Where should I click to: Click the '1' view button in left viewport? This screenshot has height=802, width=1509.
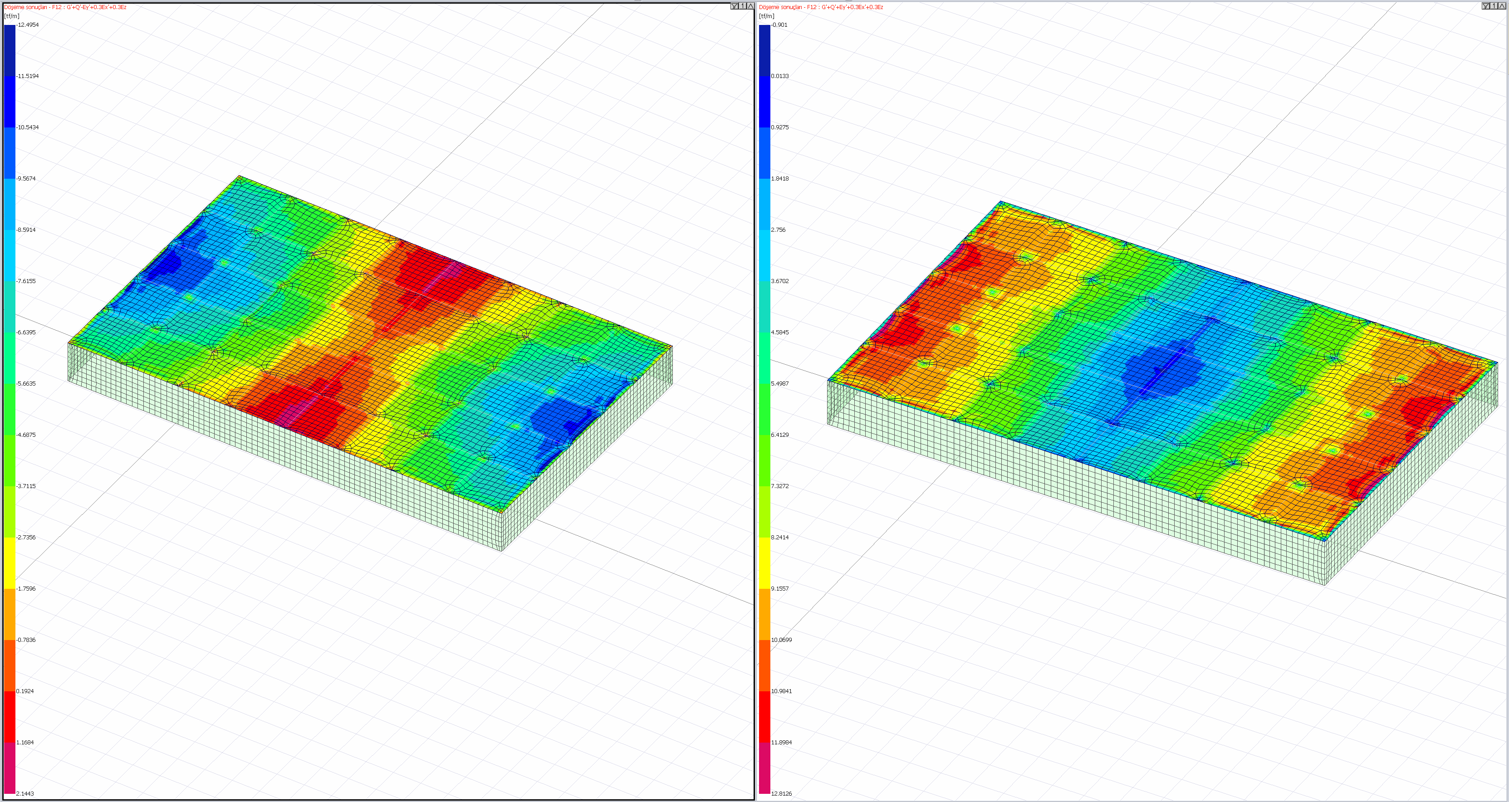[743, 6]
